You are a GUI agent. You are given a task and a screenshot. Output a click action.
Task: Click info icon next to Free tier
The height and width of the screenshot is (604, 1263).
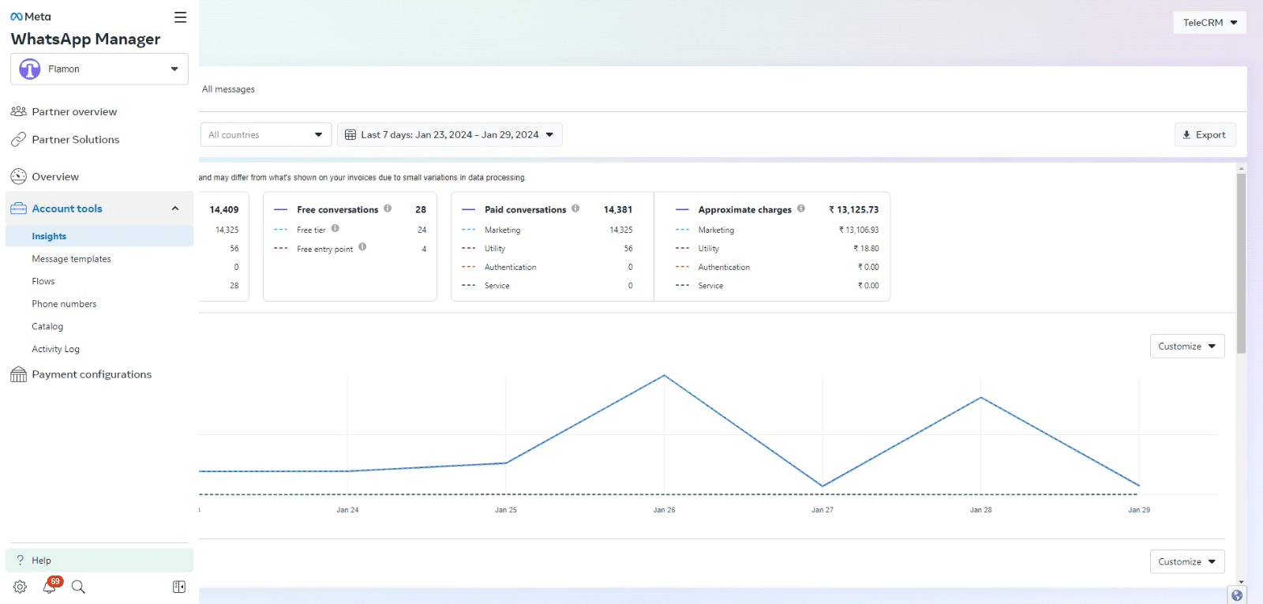click(x=335, y=228)
